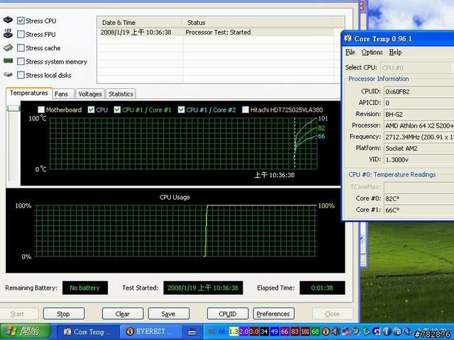Click the black 34 tray temperature icon
The height and width of the screenshot is (340, 454).
[264, 331]
